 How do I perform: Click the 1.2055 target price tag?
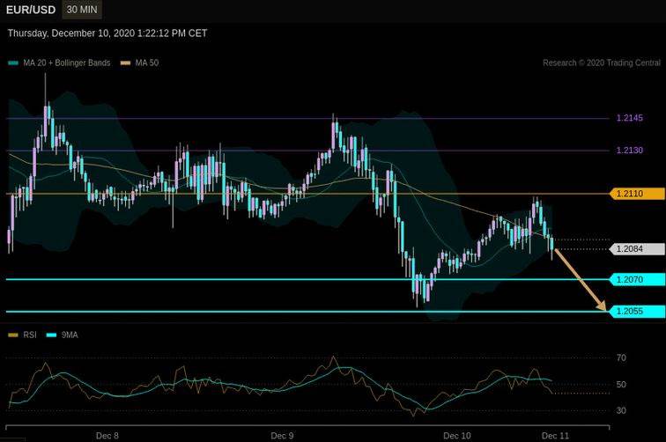[x=637, y=311]
